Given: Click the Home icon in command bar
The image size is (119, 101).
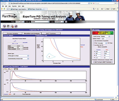Looking at the screenshot, I should pyautogui.click(x=94, y=9).
